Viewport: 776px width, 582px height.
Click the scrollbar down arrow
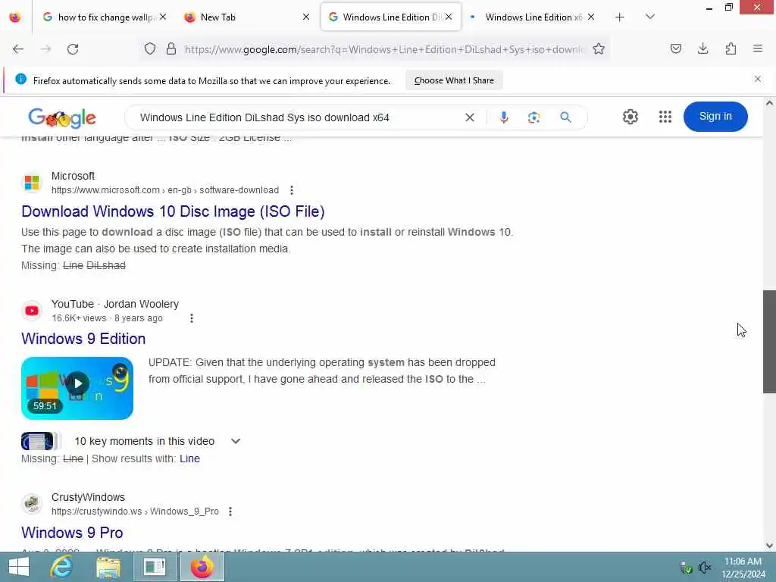coord(769,546)
